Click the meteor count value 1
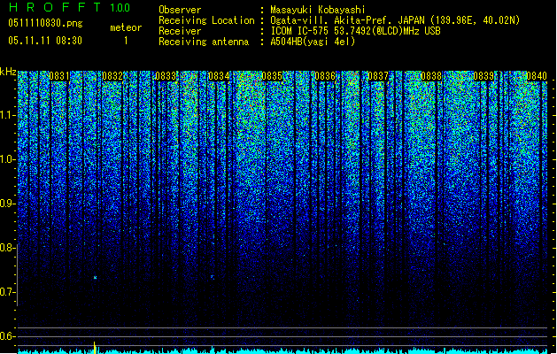557x354 pixels. pos(126,41)
